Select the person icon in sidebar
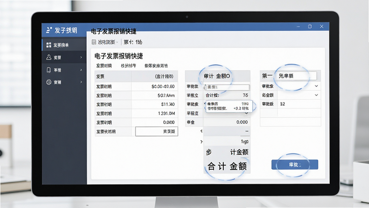Image resolution: width=369 pixels, height=208 pixels. point(49,57)
